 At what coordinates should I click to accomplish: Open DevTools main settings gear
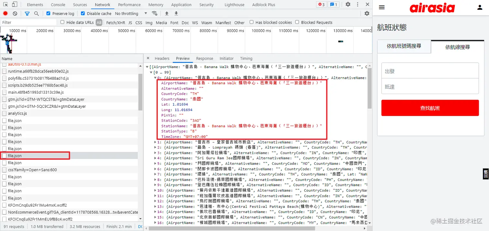[x=348, y=5]
